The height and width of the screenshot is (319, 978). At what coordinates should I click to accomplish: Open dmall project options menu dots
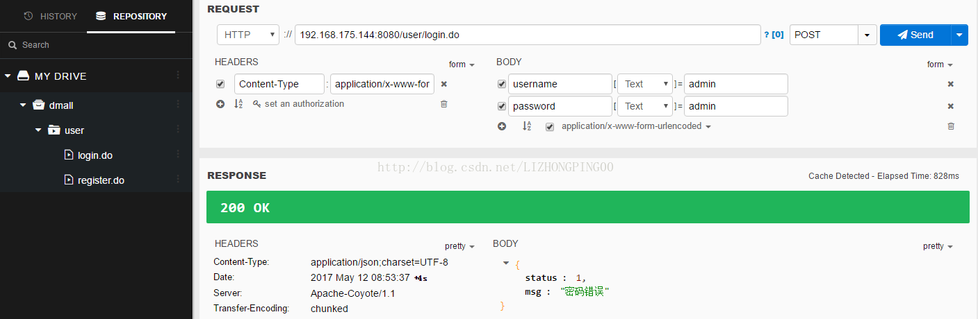coord(178,105)
